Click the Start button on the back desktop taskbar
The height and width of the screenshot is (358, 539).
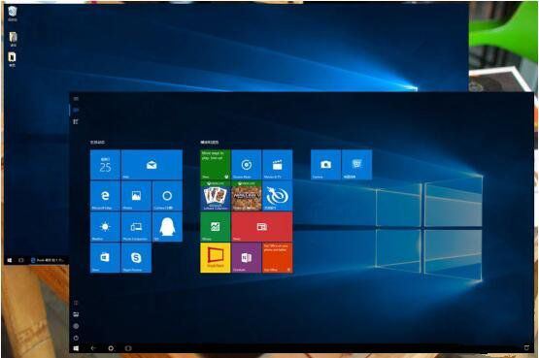point(10,261)
